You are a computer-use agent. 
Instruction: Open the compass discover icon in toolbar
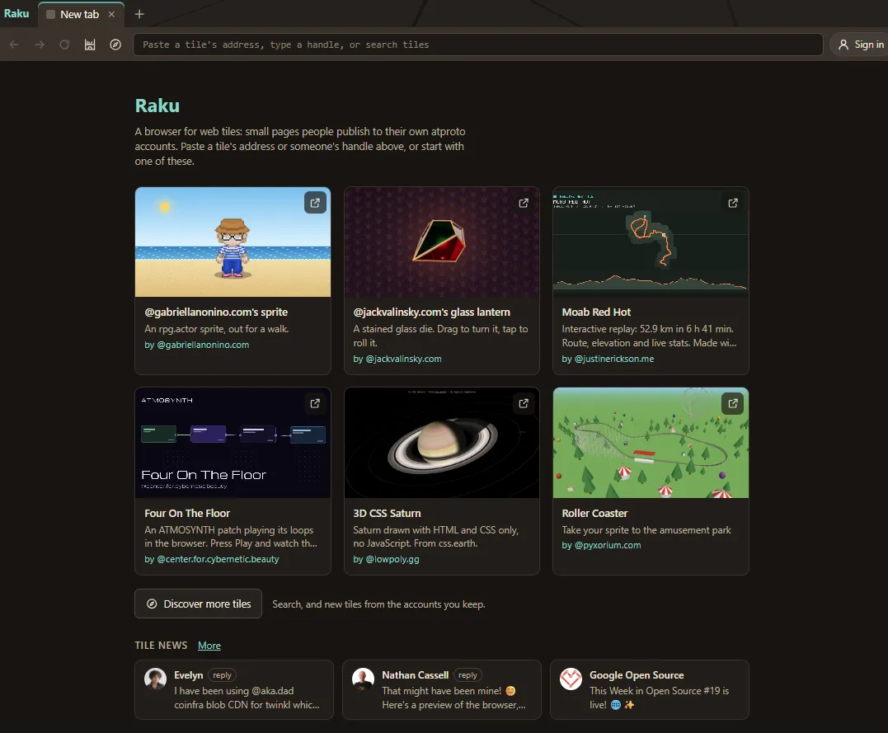[x=115, y=45]
